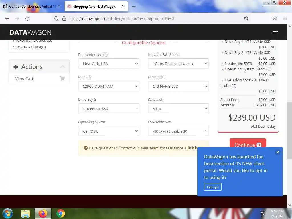Close the beta portal popup

click(x=278, y=152)
